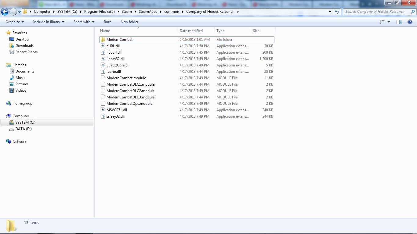The image size is (417, 234).
Task: Open the Pictures library
Action: 22,84
